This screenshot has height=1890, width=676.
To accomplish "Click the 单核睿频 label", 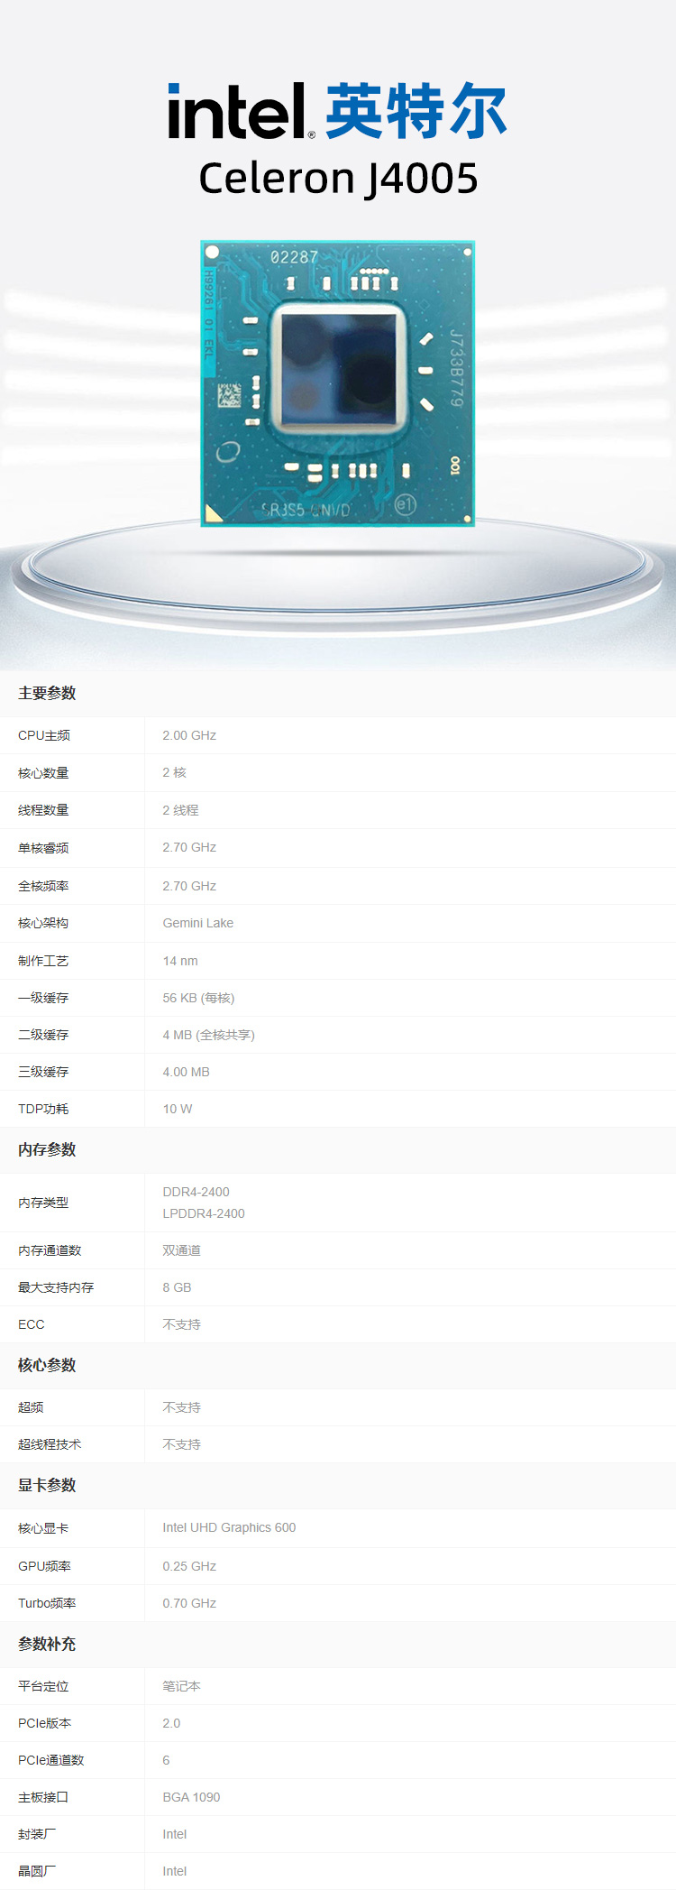I will tap(43, 847).
